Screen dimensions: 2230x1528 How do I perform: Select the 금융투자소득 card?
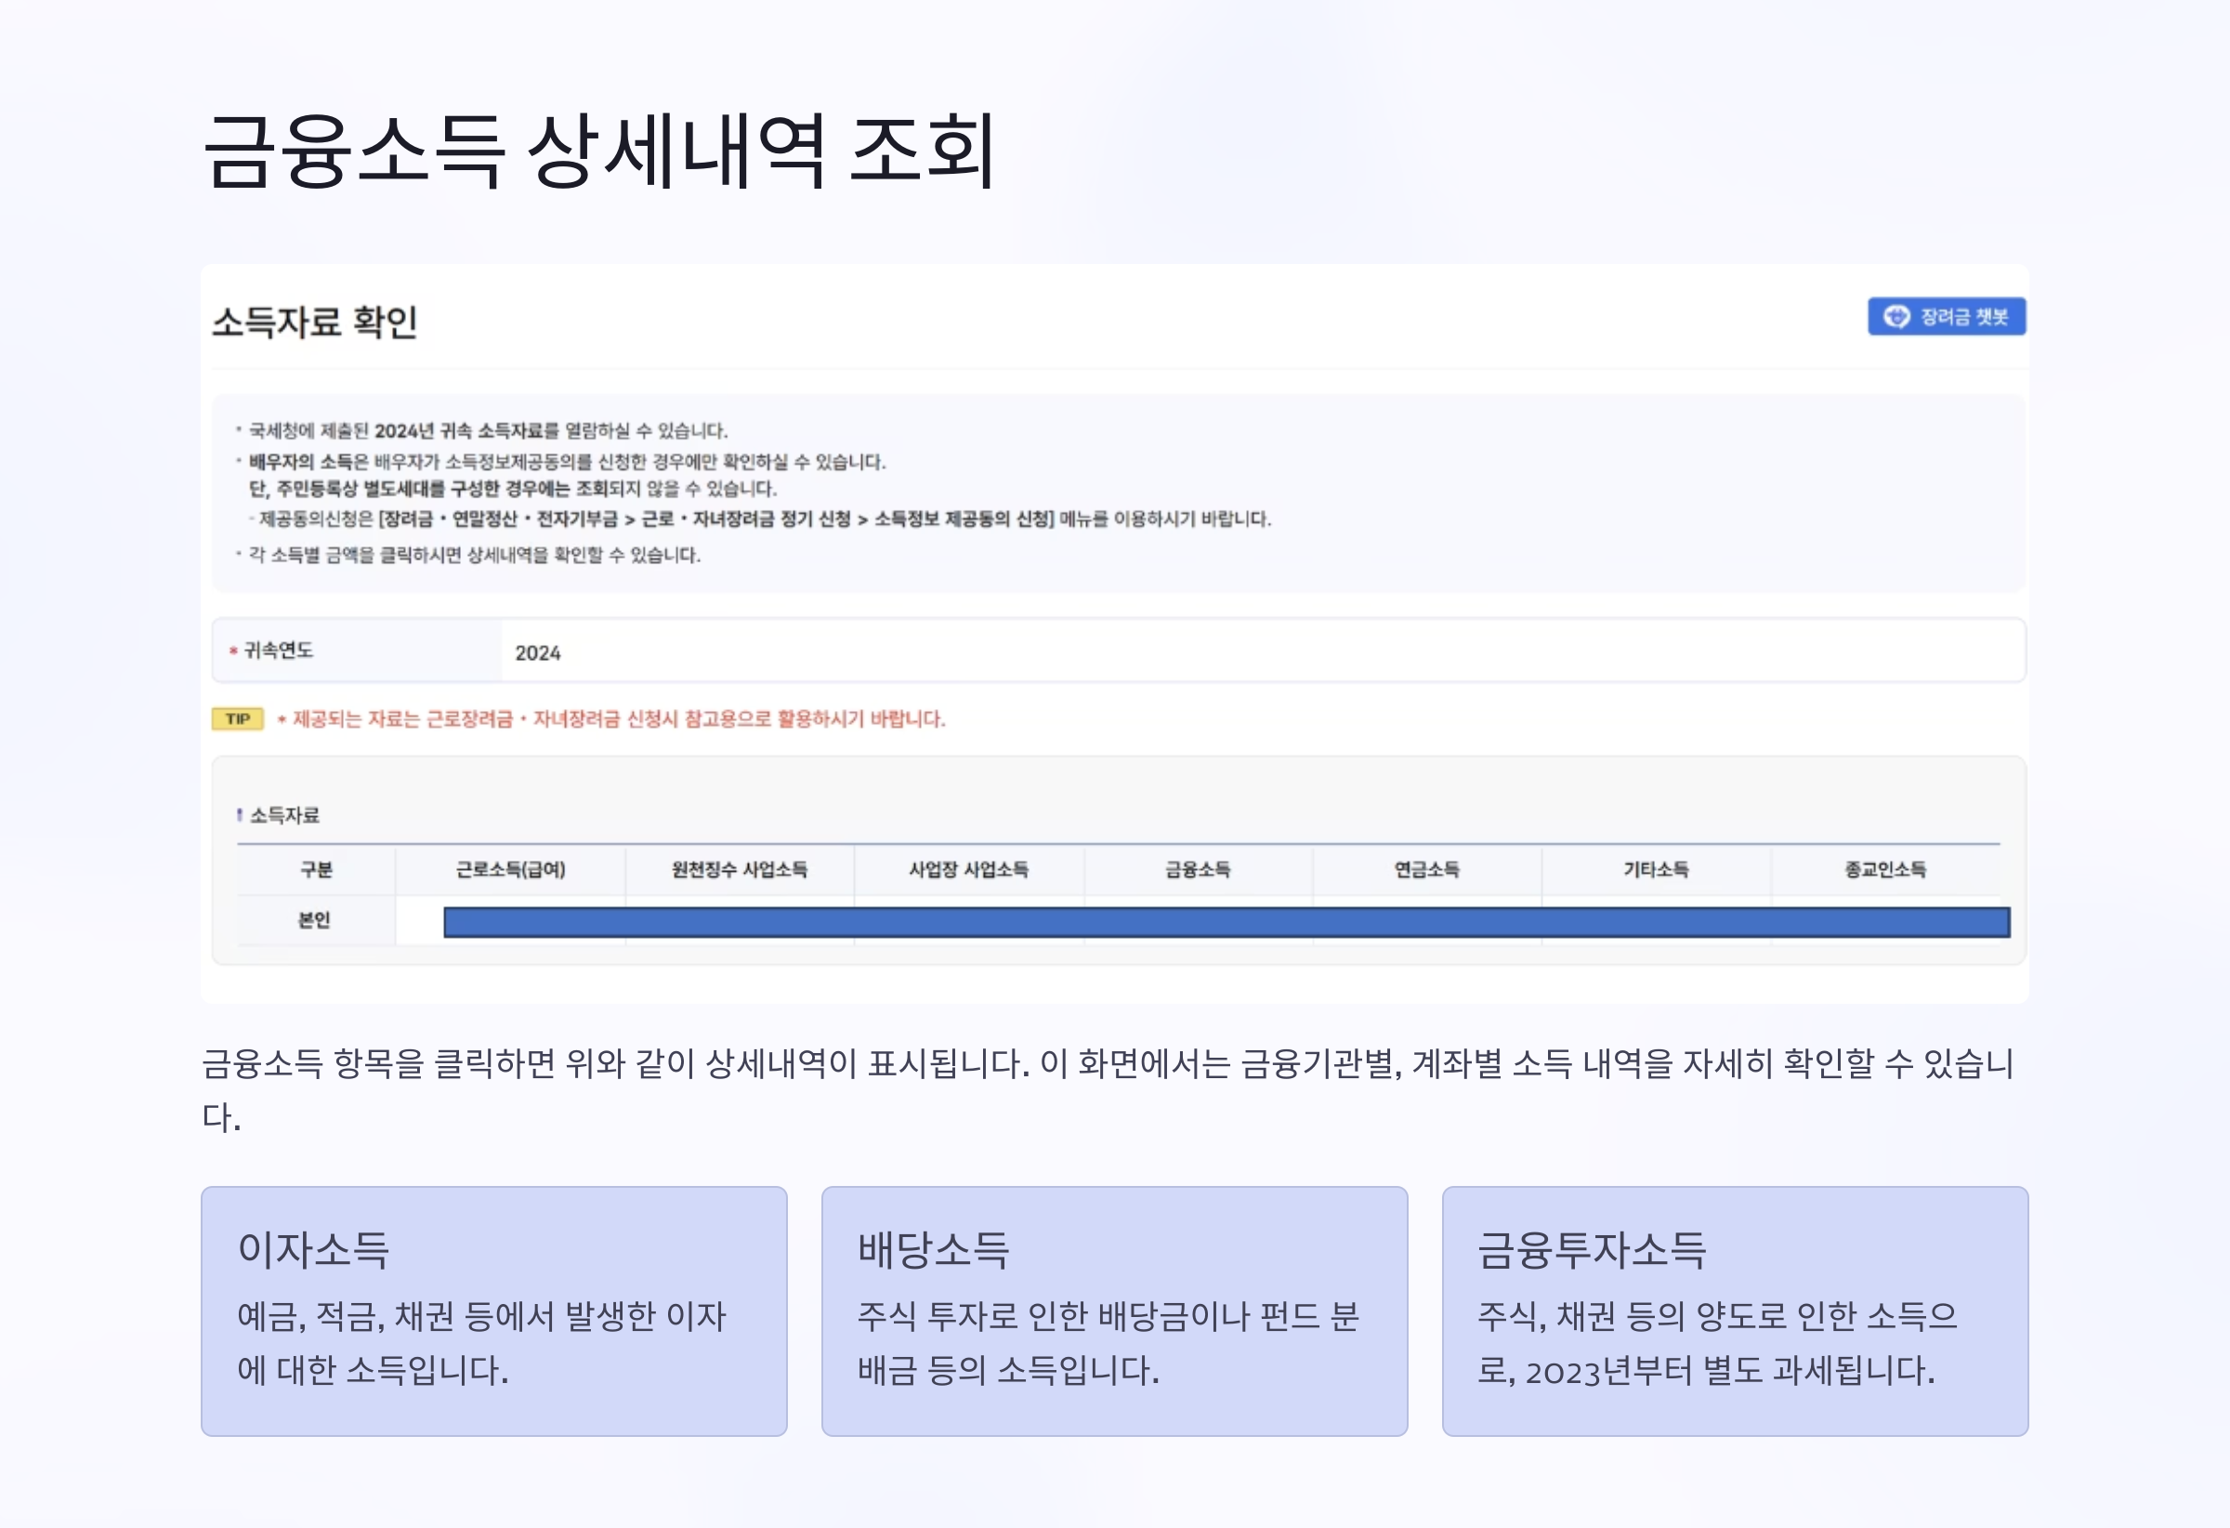click(x=1734, y=1311)
